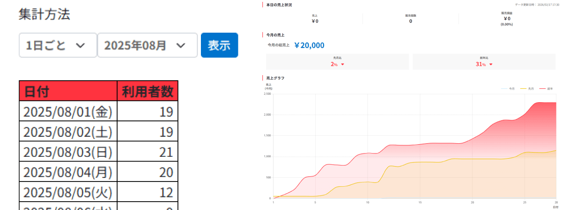The width and height of the screenshot is (562, 210).
Task: Click the 先月比 comparison panel
Action: coord(337,62)
